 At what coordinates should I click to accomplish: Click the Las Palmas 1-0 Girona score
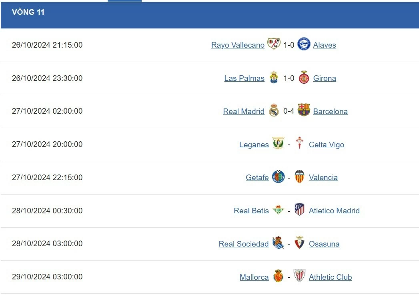tap(289, 78)
